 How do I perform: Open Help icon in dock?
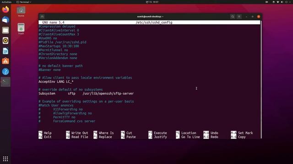(5, 72)
